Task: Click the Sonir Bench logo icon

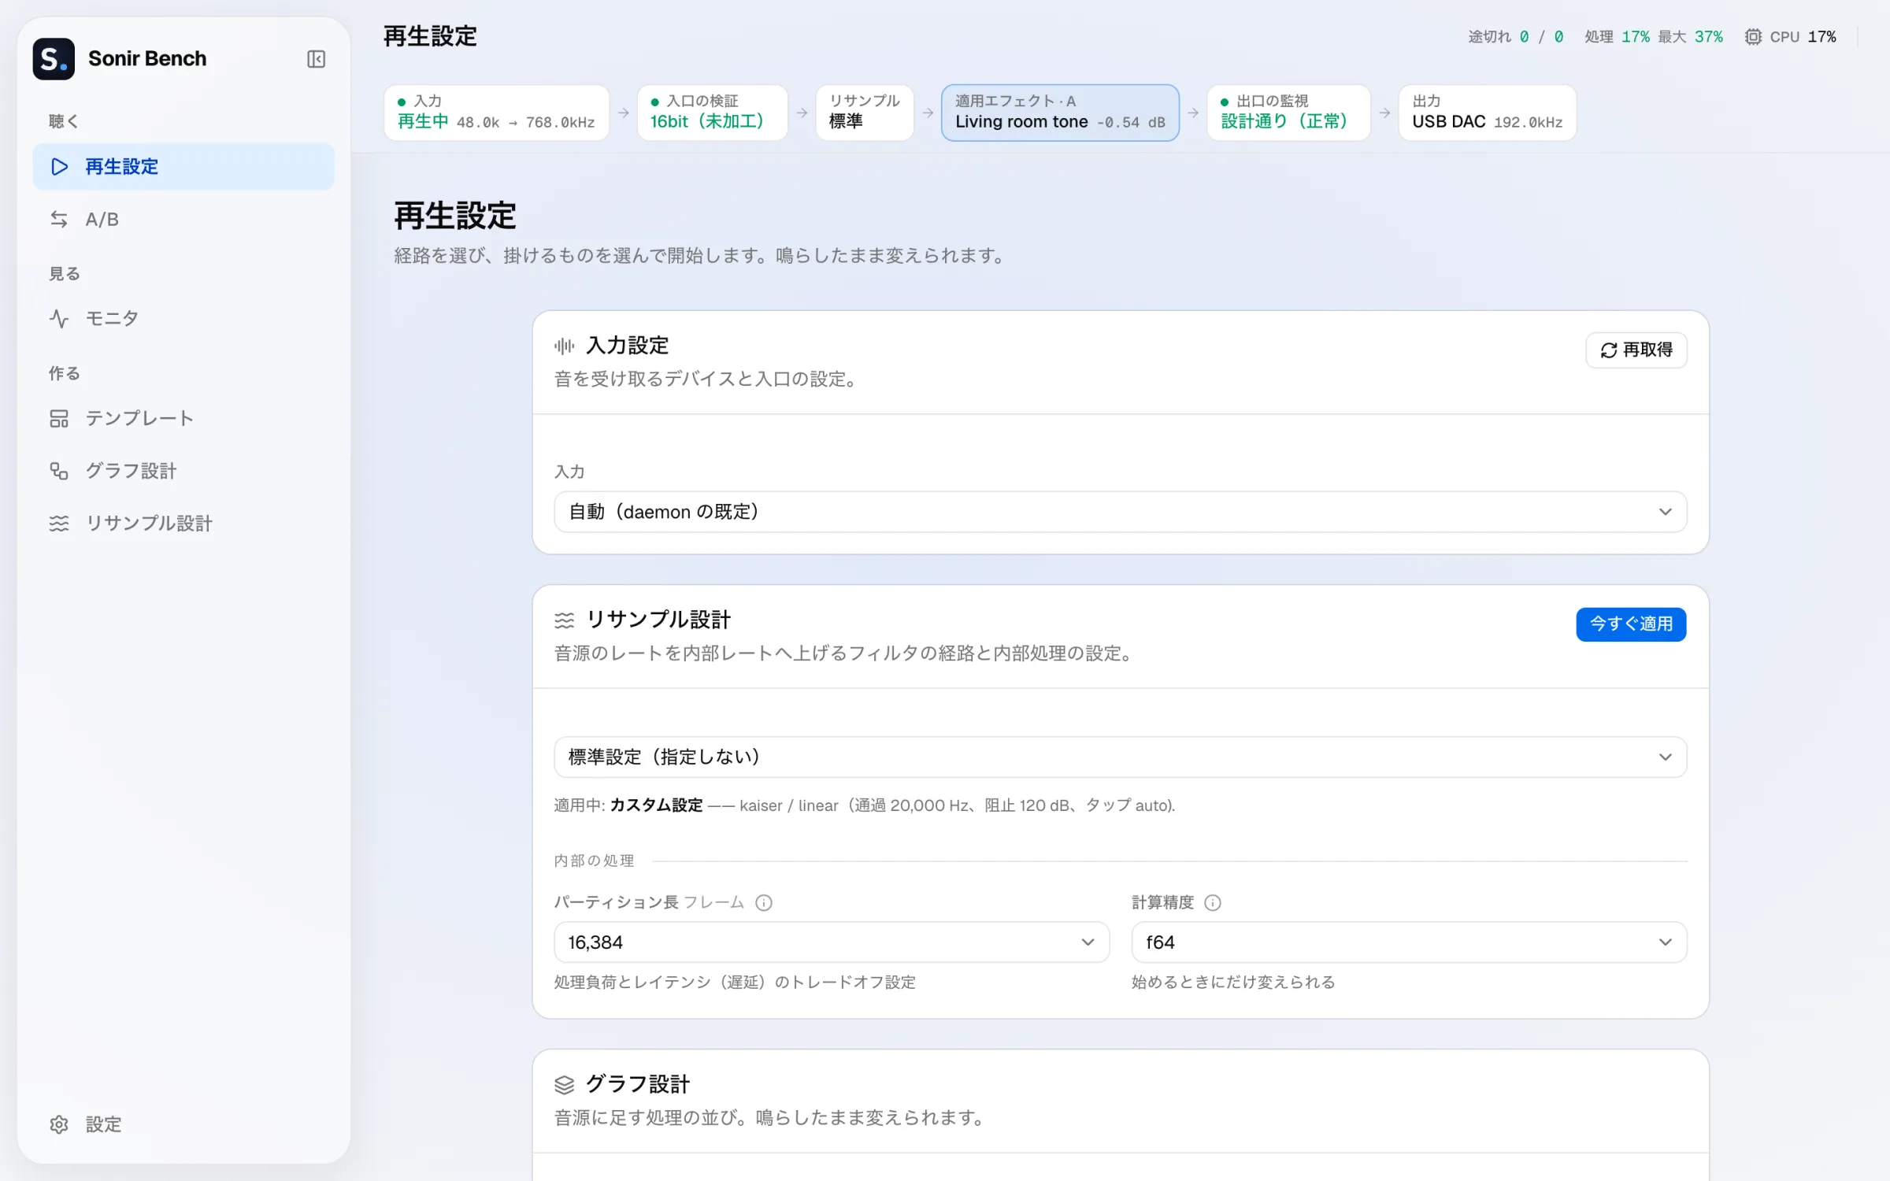Action: pyautogui.click(x=54, y=59)
